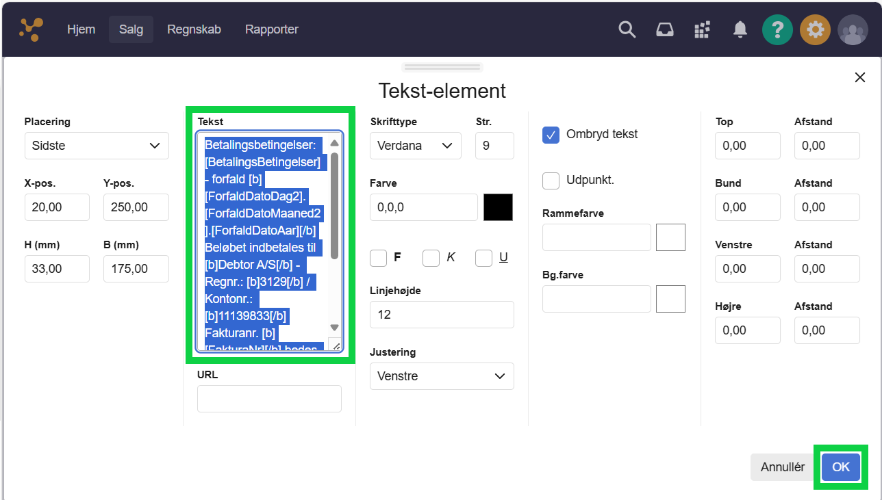The width and height of the screenshot is (882, 500).
Task: Click Afstand field beside Venstre margin
Action: 827,269
